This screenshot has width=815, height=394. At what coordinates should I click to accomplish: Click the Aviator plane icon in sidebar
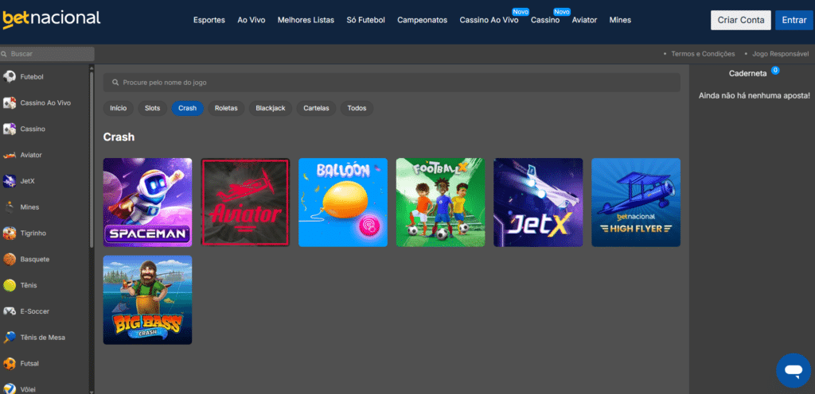pyautogui.click(x=10, y=155)
